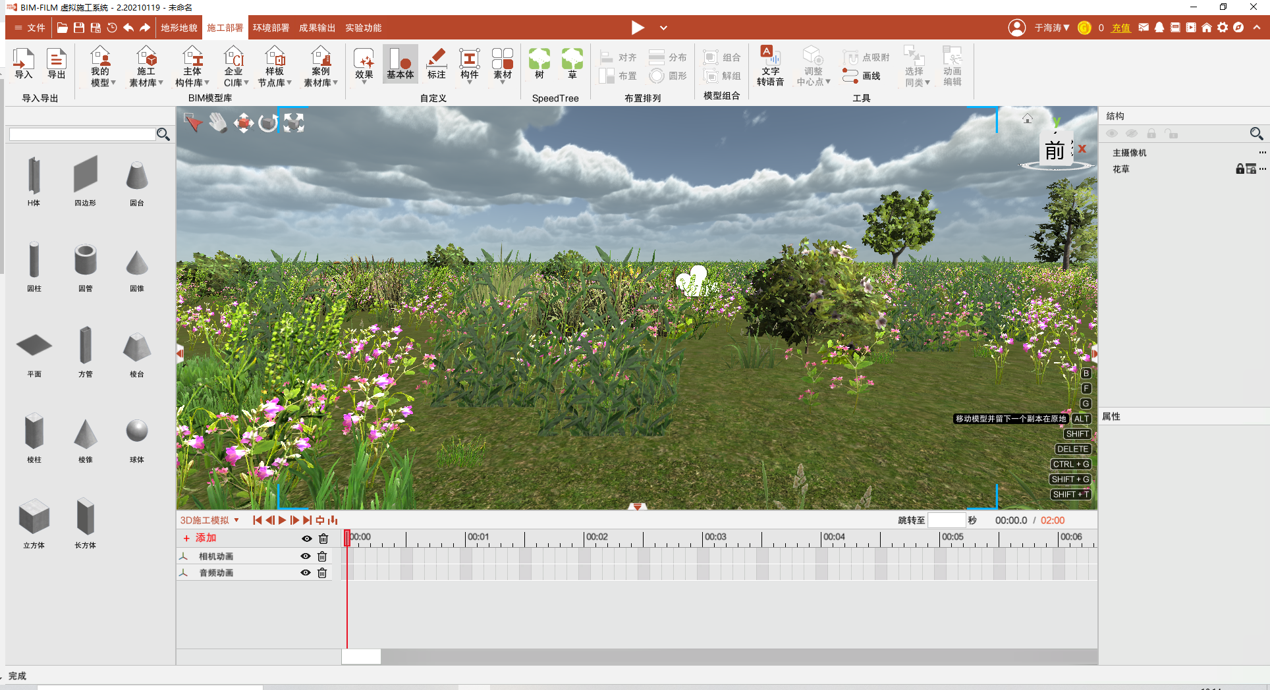The image size is (1270, 690).
Task: Click the 跳转至 seconds input field
Action: 946,520
